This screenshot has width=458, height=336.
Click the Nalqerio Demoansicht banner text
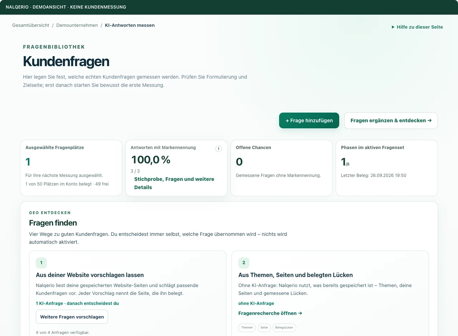[66, 7]
